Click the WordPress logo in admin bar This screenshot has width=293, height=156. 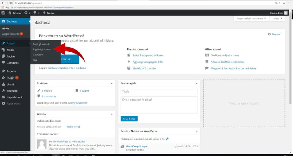tap(3, 13)
